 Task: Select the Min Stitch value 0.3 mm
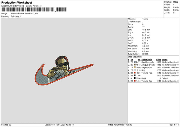146,49
